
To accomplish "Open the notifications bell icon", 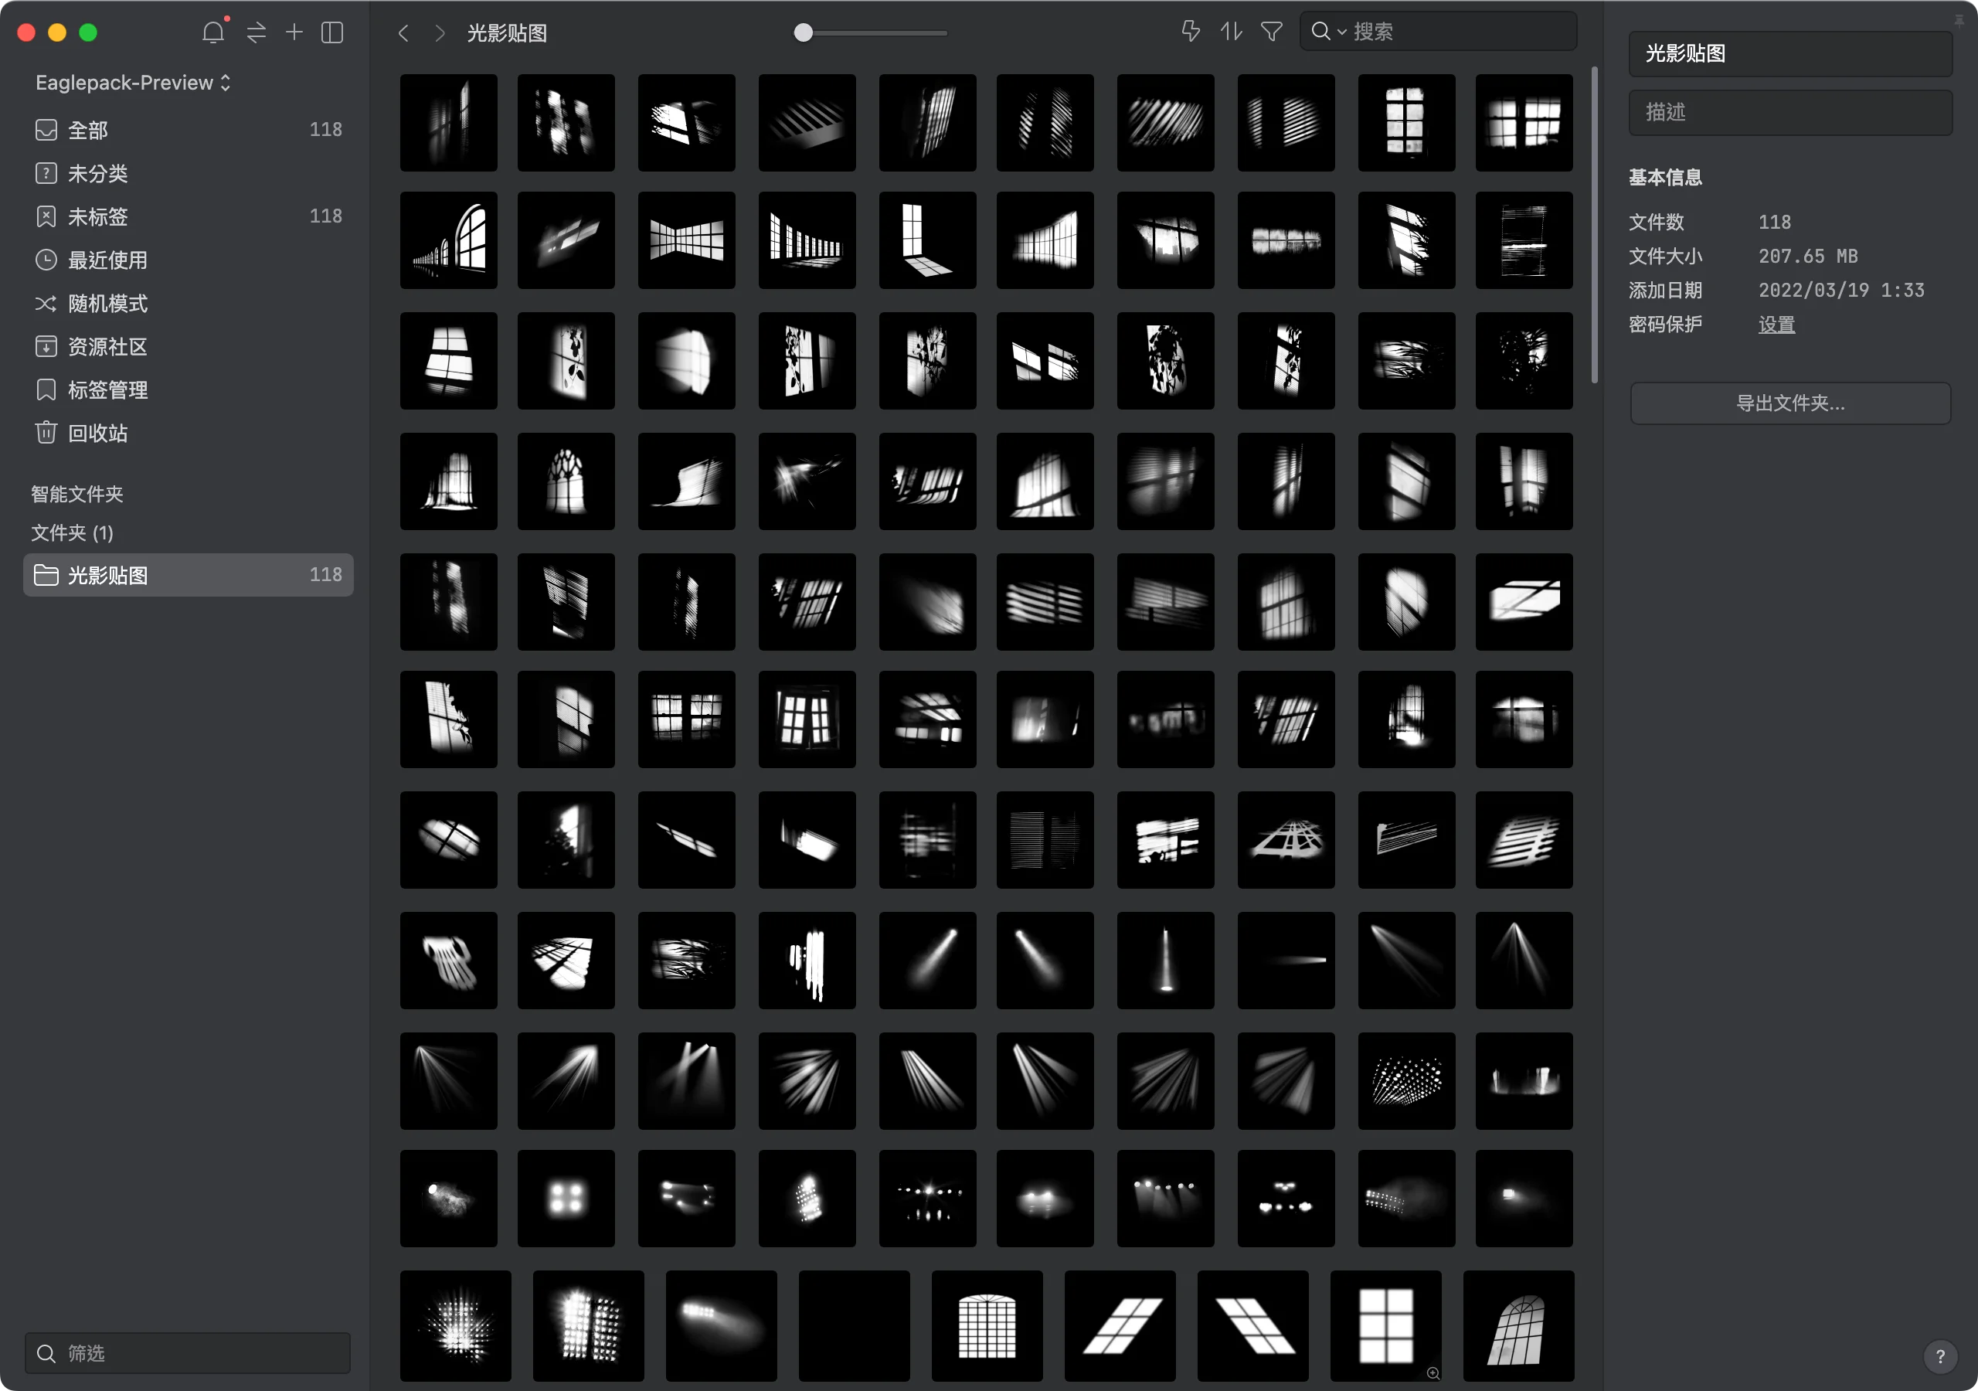I will click(214, 32).
